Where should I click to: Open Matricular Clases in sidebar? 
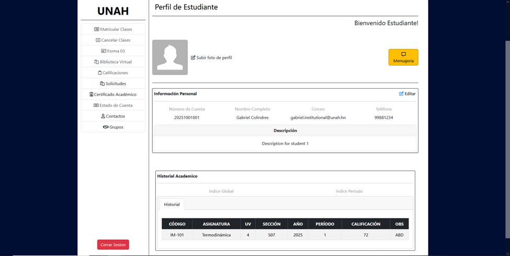tap(113, 29)
